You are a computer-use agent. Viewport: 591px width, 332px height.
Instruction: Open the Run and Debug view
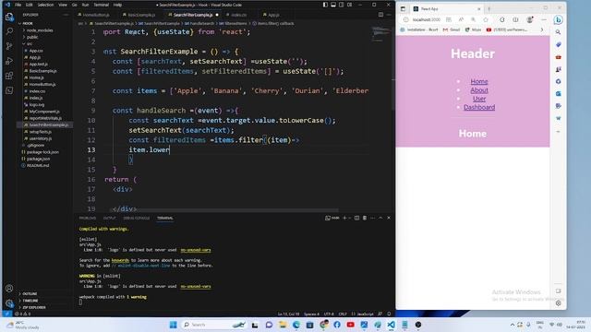click(x=9, y=61)
